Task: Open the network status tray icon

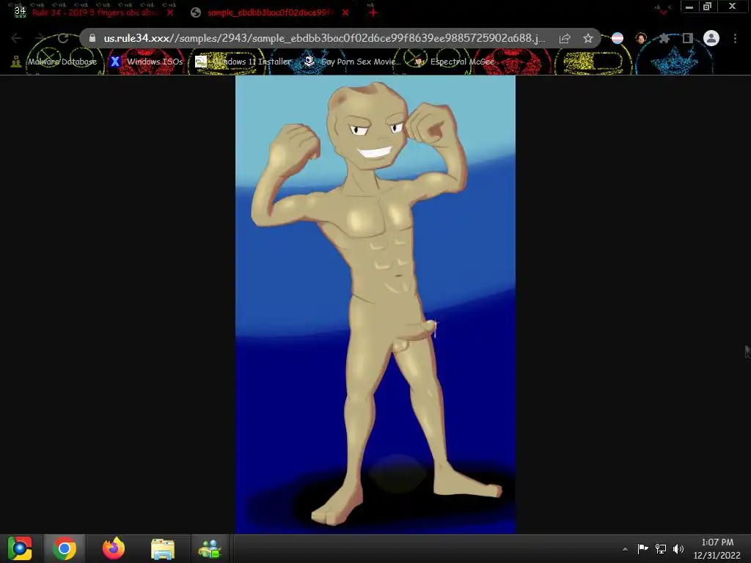Action: coord(661,548)
